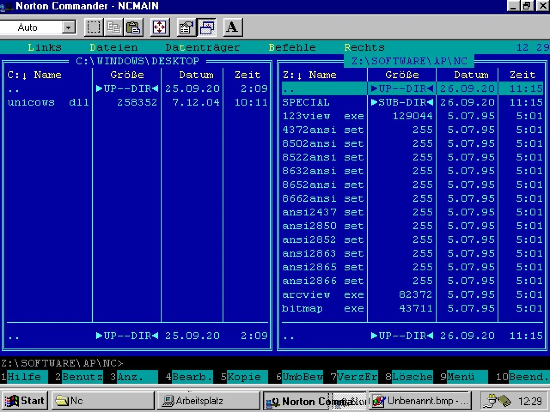Select the highlighted '..' row in right panel

[x=412, y=88]
